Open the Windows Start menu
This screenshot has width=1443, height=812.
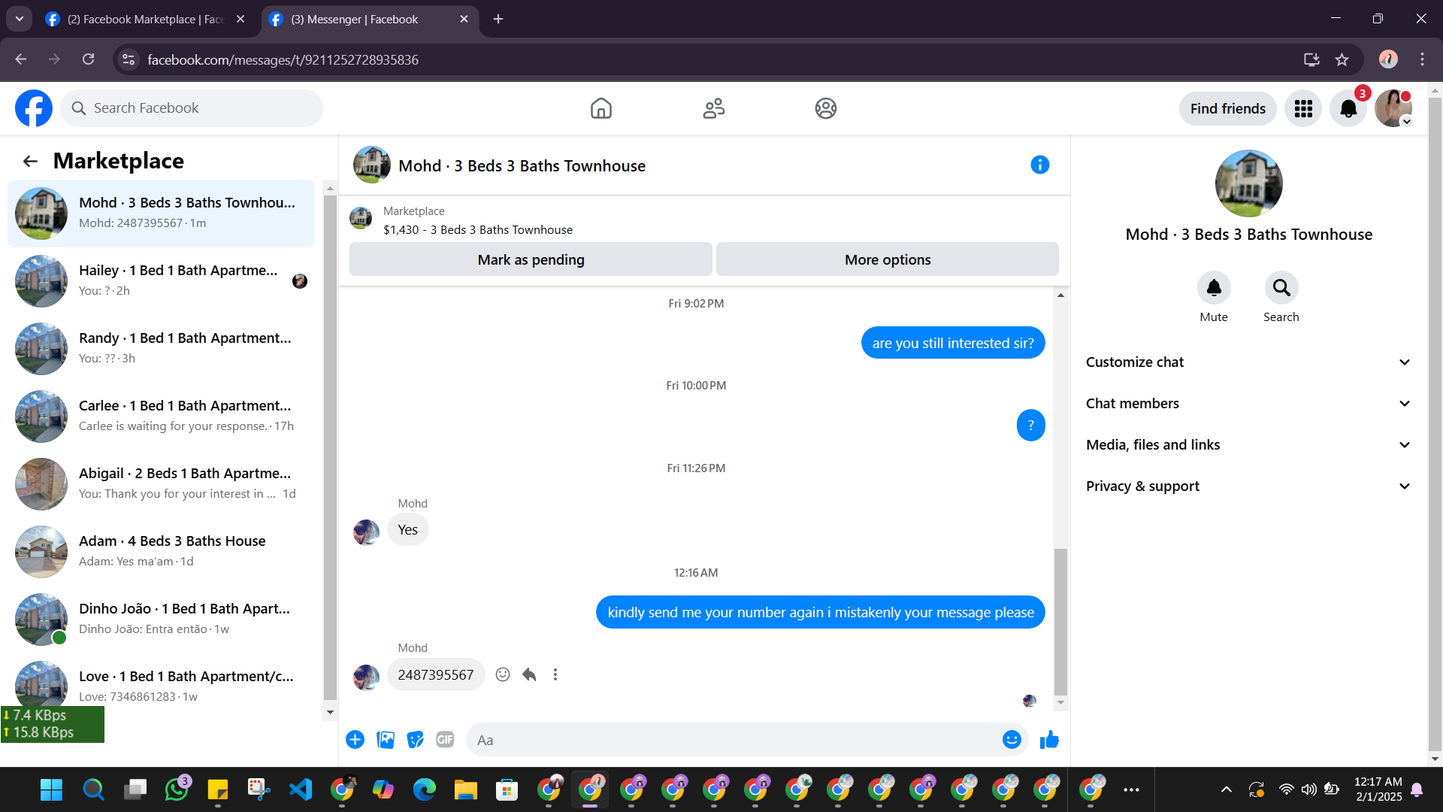[52, 789]
